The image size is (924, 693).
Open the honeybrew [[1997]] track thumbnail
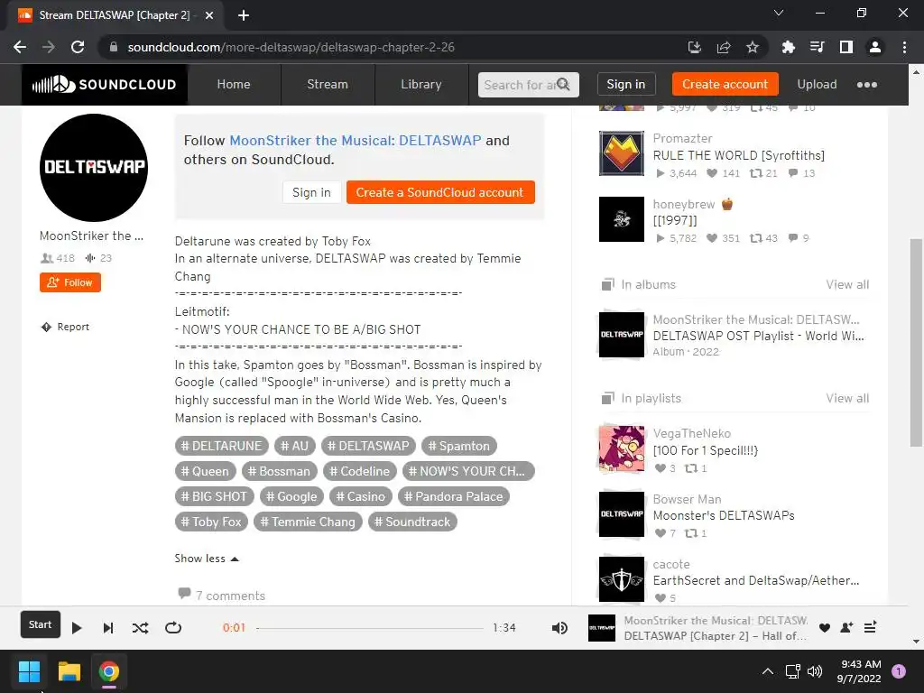click(622, 219)
